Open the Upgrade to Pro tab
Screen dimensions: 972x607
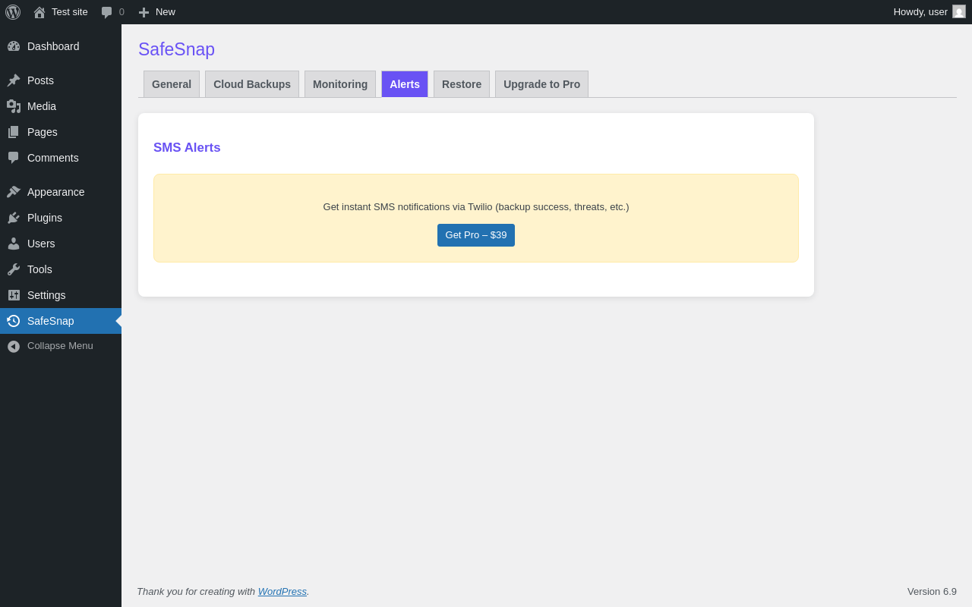541,84
